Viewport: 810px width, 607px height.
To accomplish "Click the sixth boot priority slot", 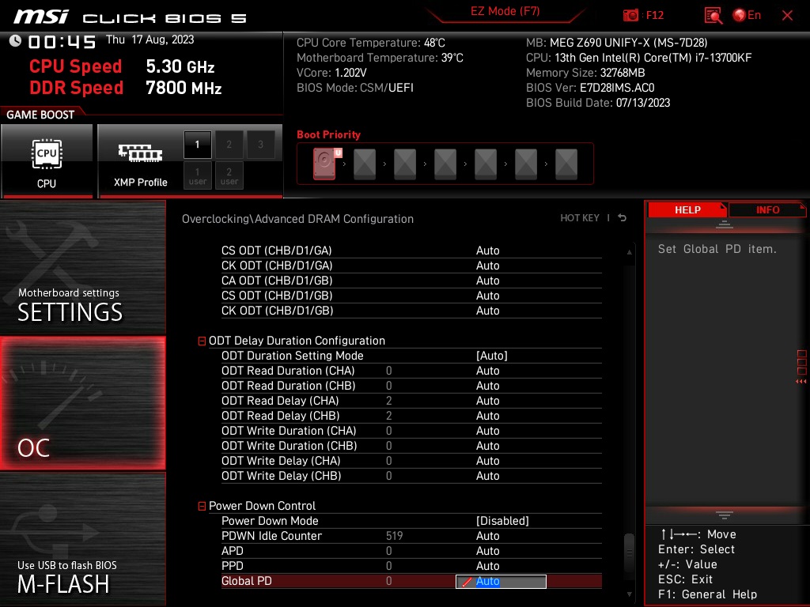I will click(x=526, y=164).
